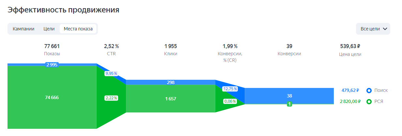Click the green badge showing 1 conversion
The height and width of the screenshot is (136, 402).
coord(289,104)
